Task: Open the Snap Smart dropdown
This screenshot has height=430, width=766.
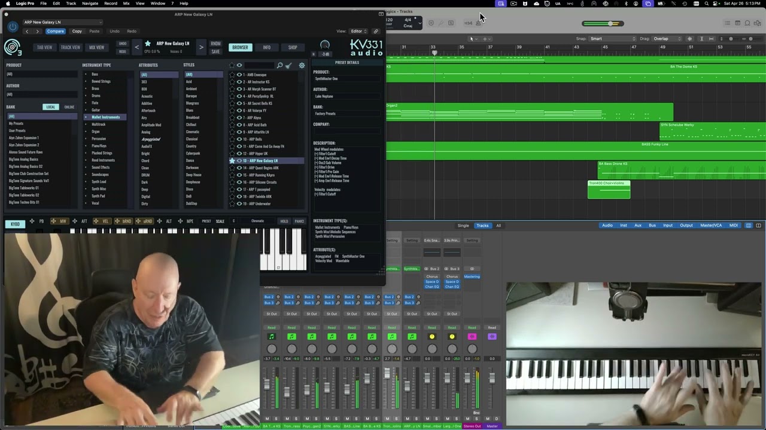Action: pos(612,39)
